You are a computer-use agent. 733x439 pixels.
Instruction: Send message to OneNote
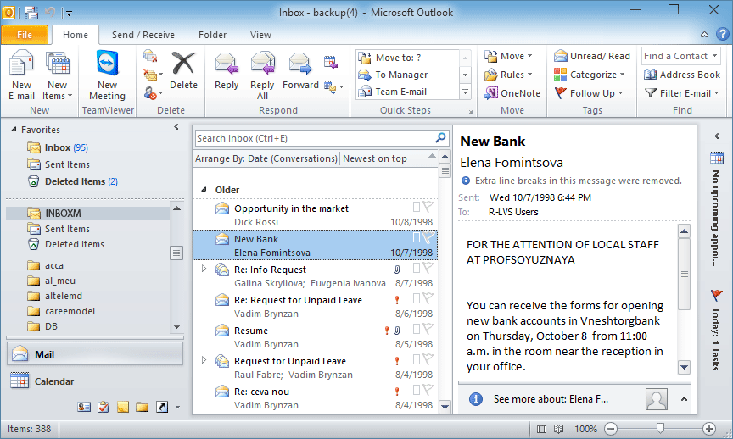[x=512, y=93]
